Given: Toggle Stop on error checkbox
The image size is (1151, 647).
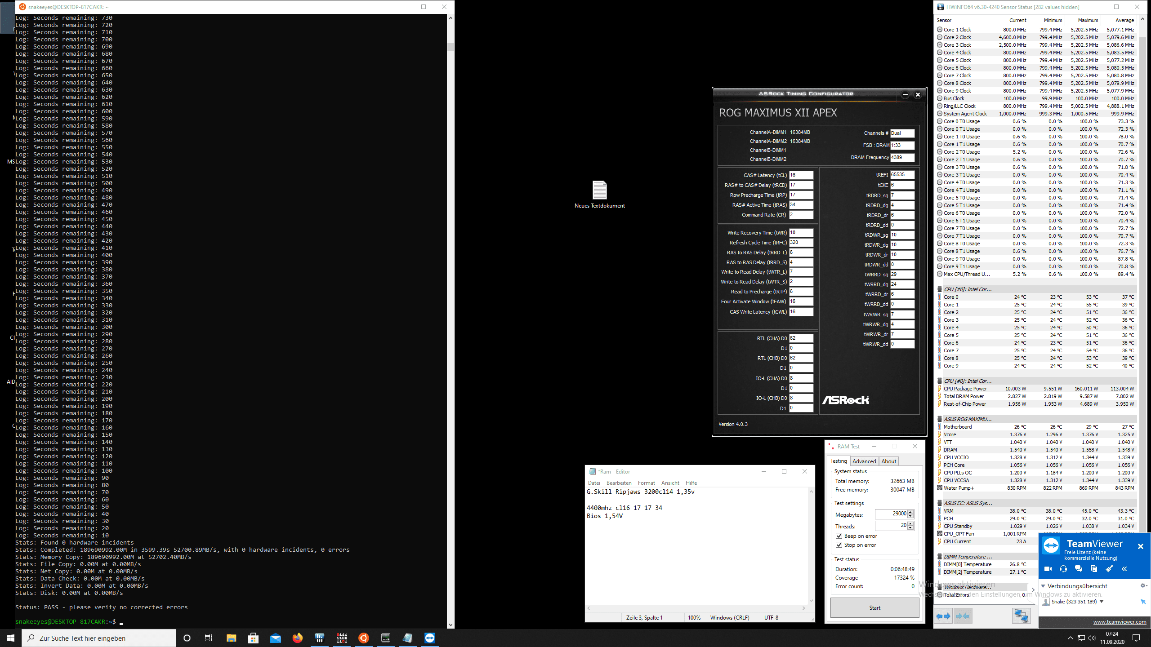Looking at the screenshot, I should 839,545.
